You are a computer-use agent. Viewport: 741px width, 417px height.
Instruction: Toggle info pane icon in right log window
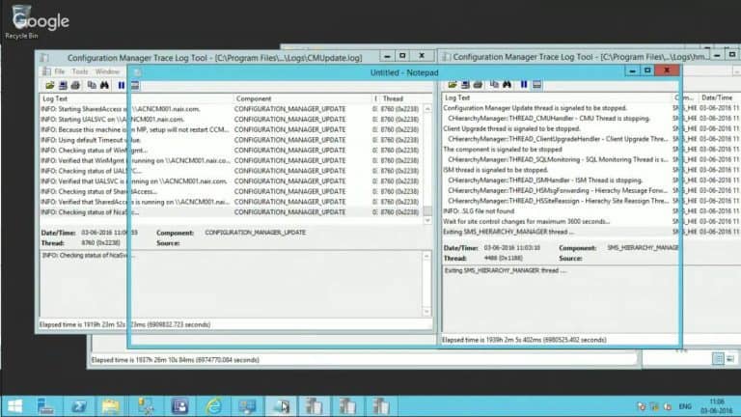pos(536,85)
